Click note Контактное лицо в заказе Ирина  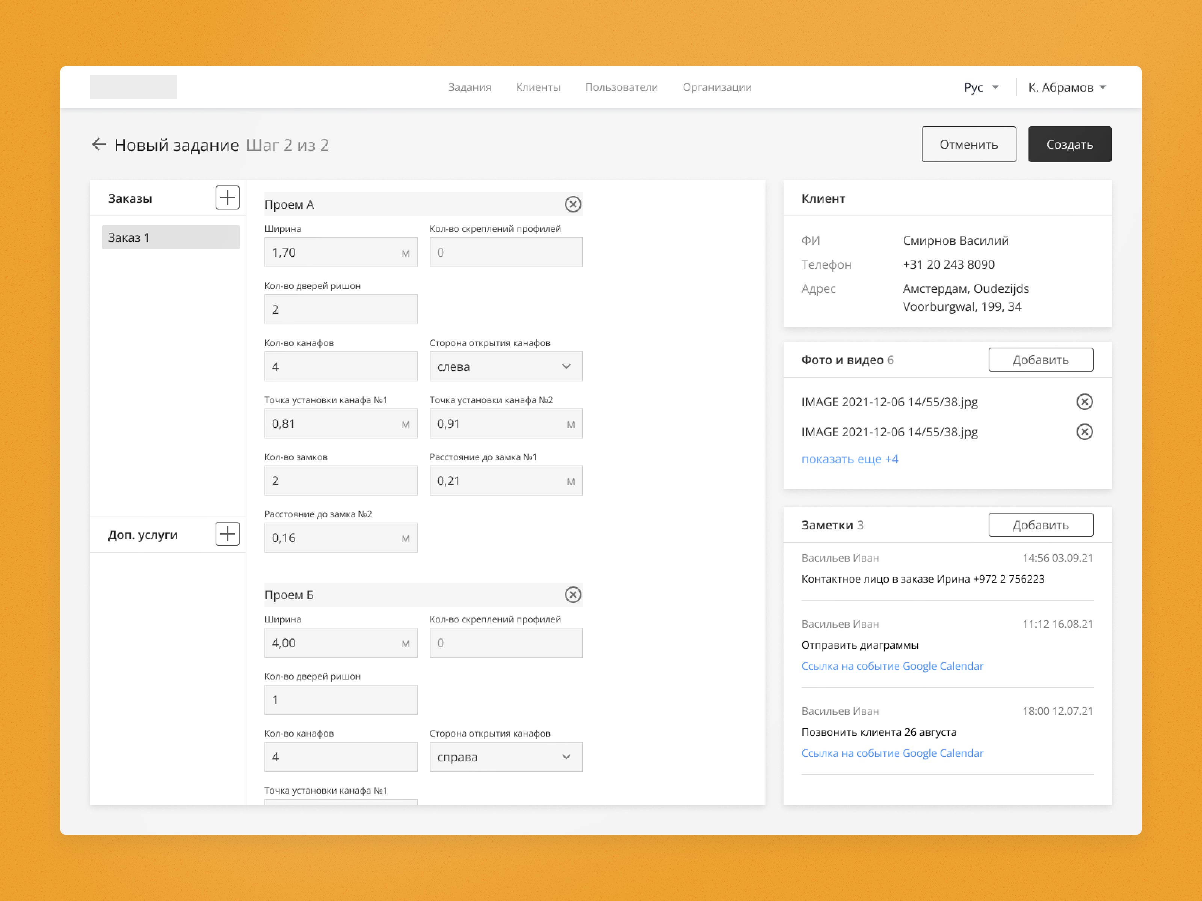coord(923,579)
